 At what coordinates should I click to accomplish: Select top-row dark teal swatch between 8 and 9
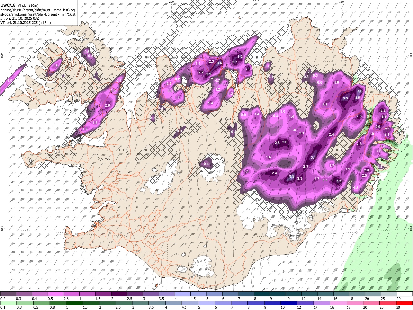[x=262, y=294]
